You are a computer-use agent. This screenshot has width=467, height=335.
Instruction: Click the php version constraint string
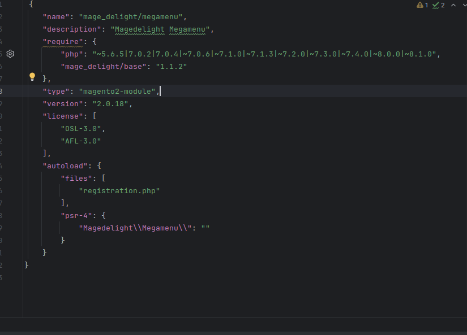[266, 54]
